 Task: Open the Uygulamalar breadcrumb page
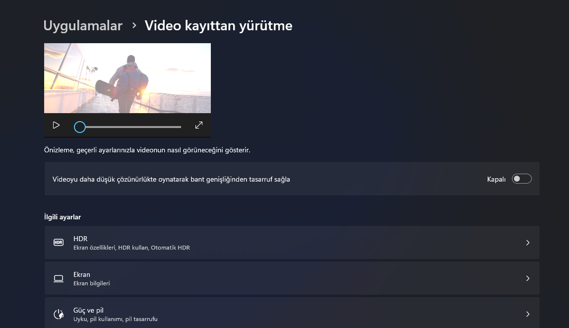[x=83, y=26]
